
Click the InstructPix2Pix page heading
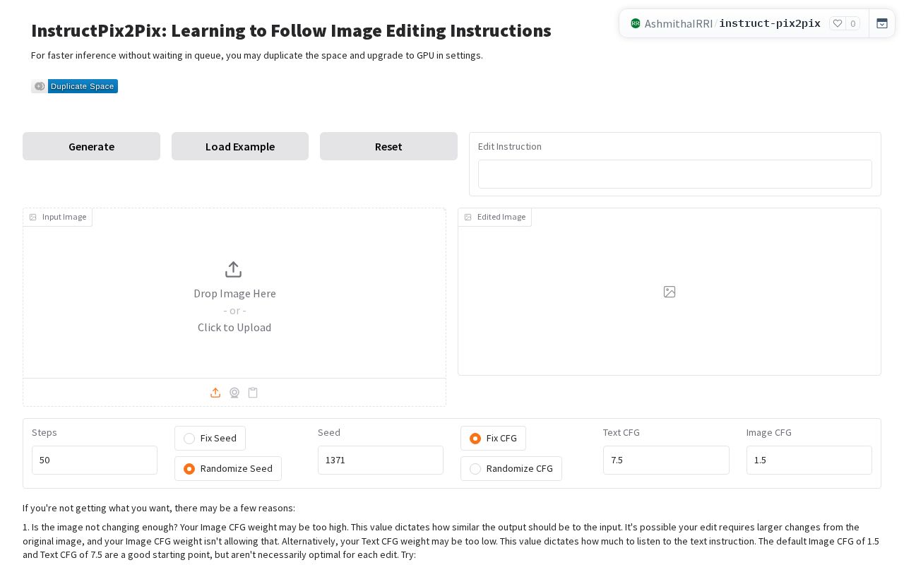click(291, 30)
